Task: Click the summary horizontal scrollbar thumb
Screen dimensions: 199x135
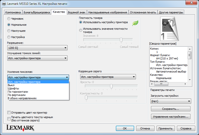Action: click(161, 84)
